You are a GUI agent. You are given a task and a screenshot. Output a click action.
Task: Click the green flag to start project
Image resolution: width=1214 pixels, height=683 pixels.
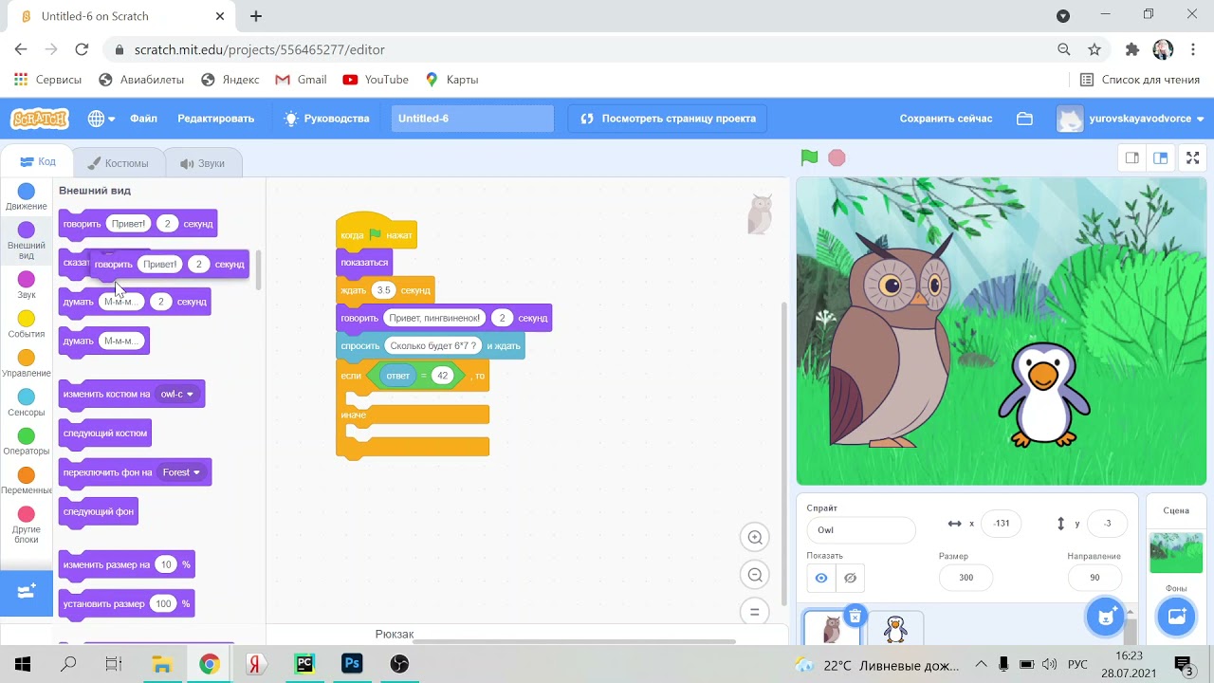[809, 157]
